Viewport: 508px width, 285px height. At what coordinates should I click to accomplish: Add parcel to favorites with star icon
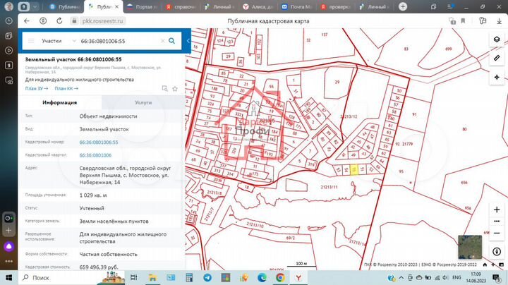(174, 89)
